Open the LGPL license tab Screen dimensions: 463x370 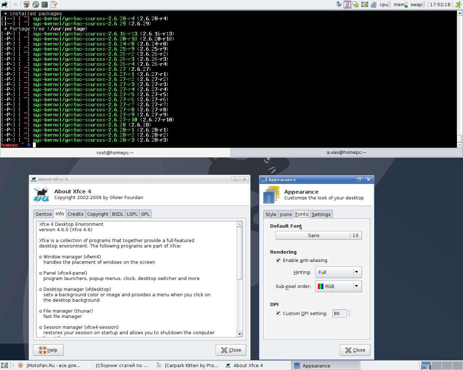(x=132, y=214)
